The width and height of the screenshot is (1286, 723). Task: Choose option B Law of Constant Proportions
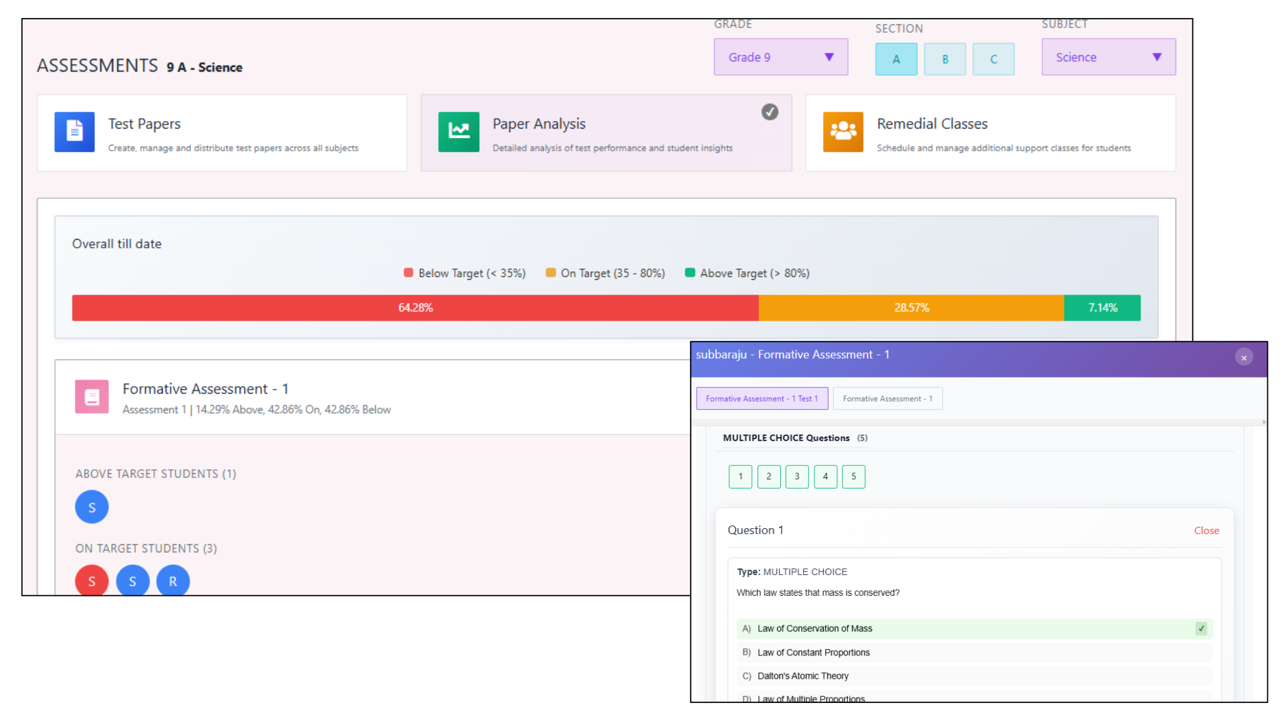[x=813, y=652]
